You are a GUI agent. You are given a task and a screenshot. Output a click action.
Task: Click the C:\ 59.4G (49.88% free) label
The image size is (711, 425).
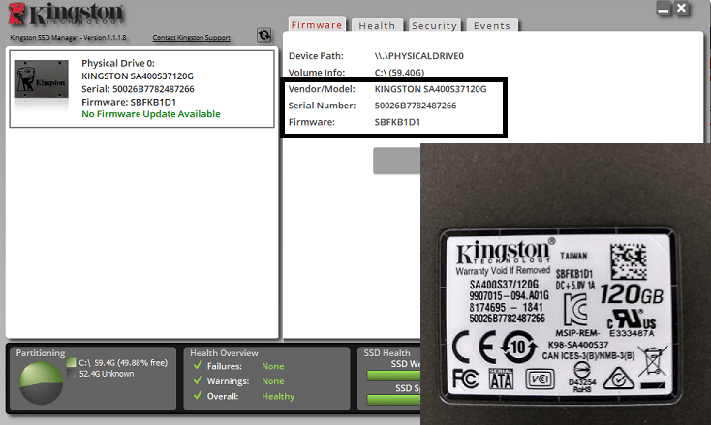tap(123, 362)
